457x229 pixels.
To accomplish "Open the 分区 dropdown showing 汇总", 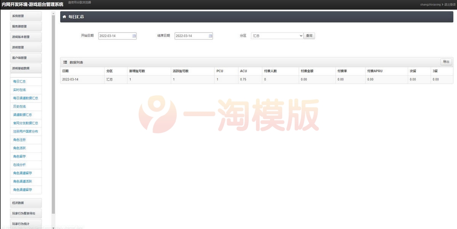I will pyautogui.click(x=277, y=35).
